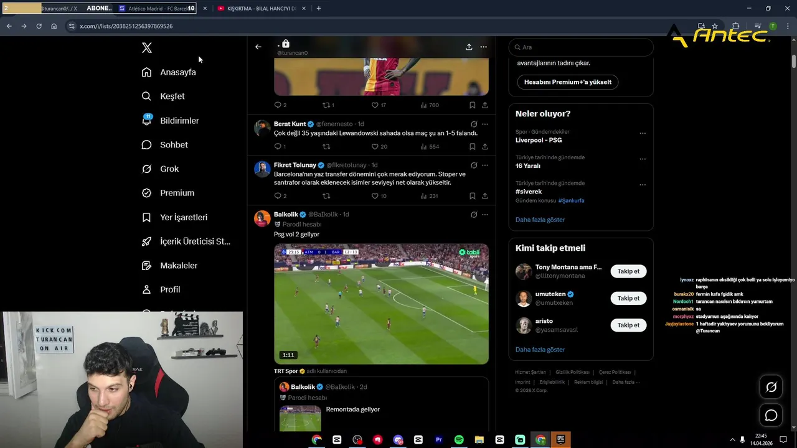
Task: Open İçerik Üreticisi Stüdyosu
Action: pos(186,241)
